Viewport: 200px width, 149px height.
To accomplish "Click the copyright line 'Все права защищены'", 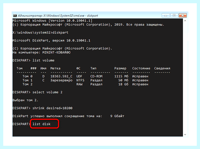I will pos(145,24).
